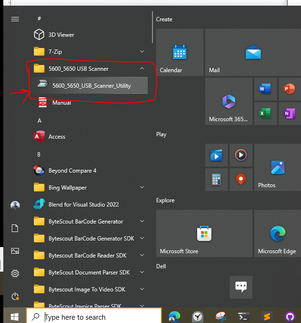Launch OneNote from the tile
Image resolution: width=301 pixels, height=323 pixels.
290,114
